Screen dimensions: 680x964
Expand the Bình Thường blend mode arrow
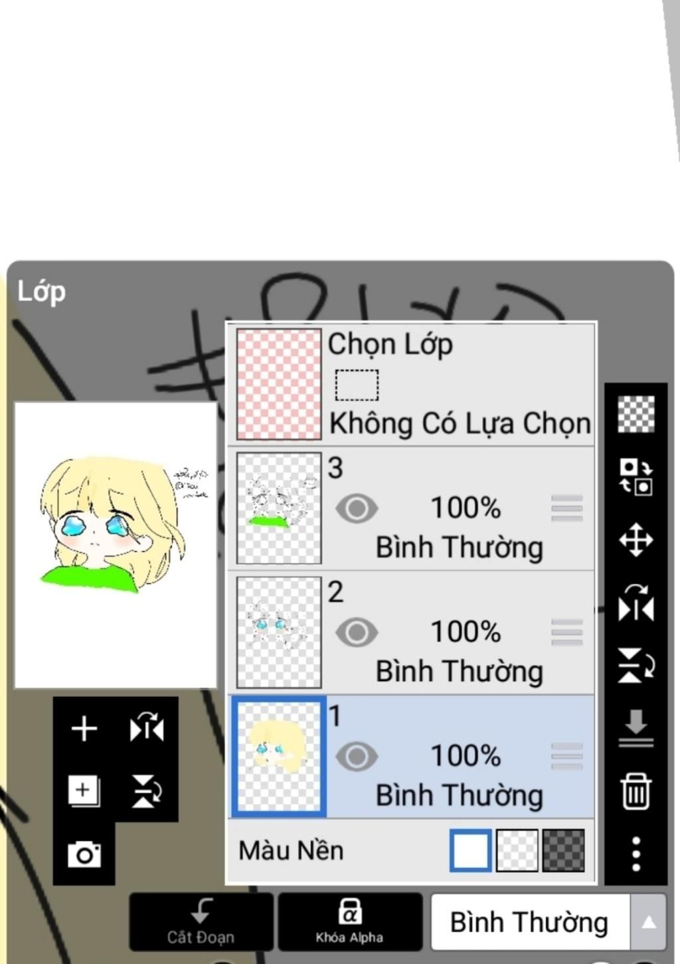(648, 922)
